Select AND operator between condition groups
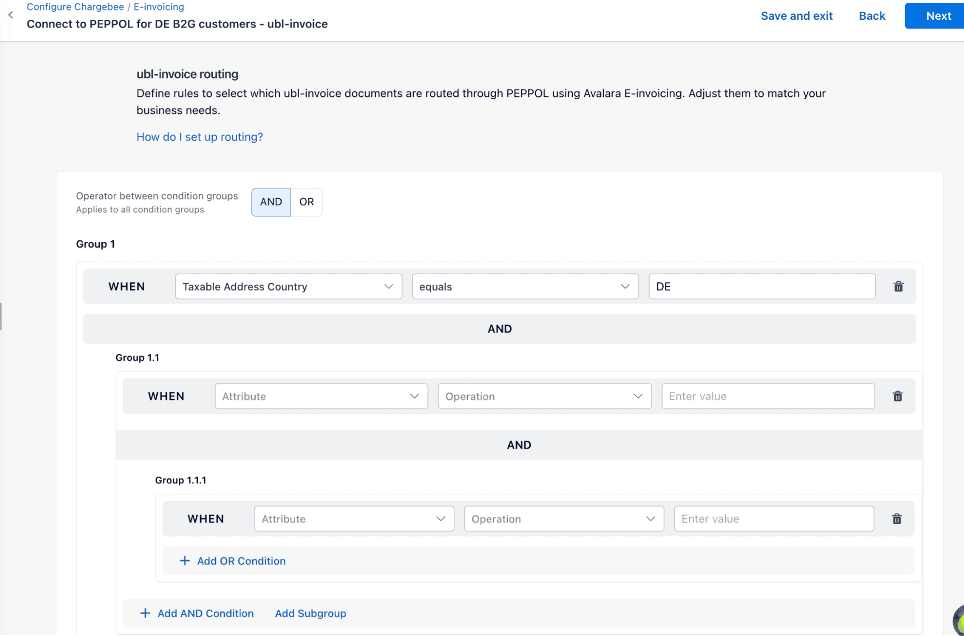Image resolution: width=964 pixels, height=636 pixels. click(271, 202)
